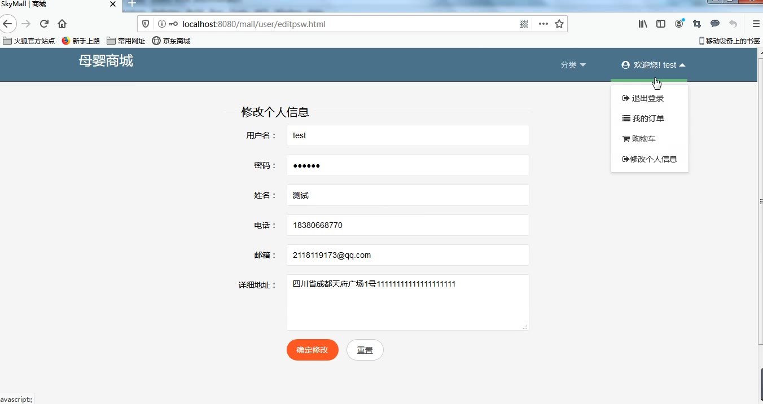Toggle the sidebar view icon

point(661,24)
